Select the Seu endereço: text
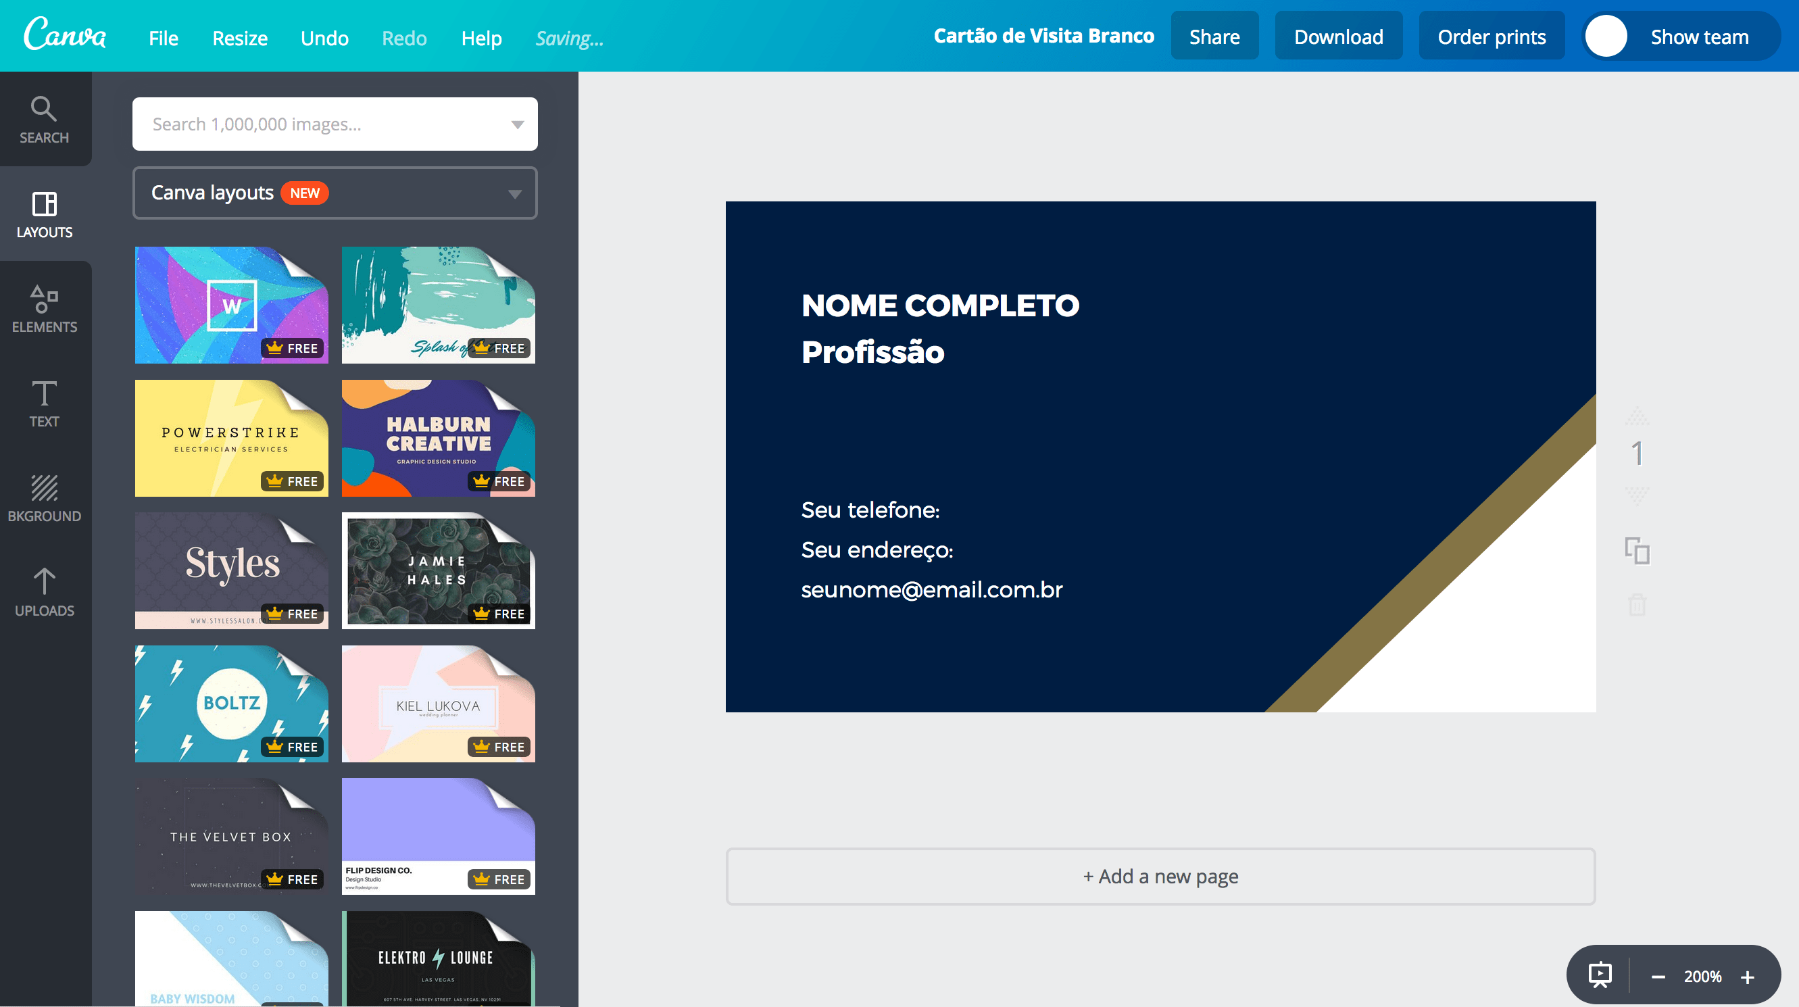The height and width of the screenshot is (1007, 1799). point(877,550)
